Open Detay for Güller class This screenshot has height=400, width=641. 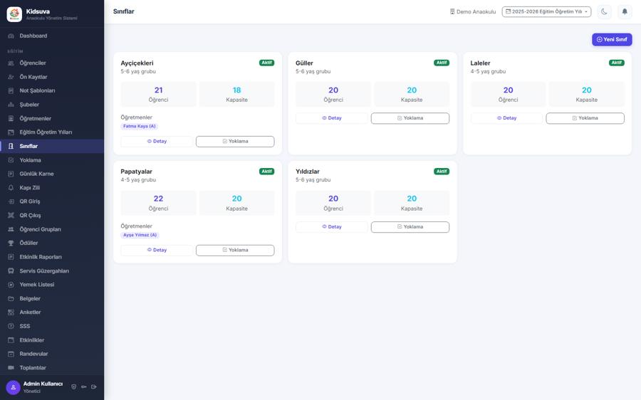331,118
